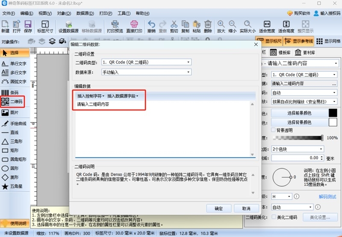
Task: Click the black foreground color swatch
Action: [333, 113]
